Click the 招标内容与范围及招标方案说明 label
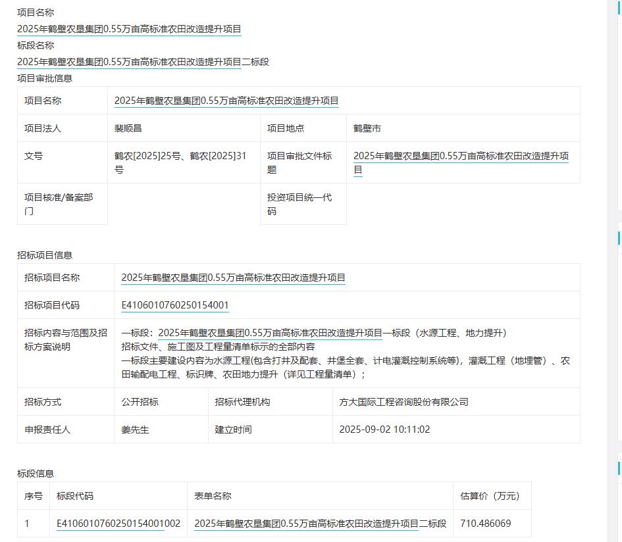The height and width of the screenshot is (542, 622). pos(66,340)
